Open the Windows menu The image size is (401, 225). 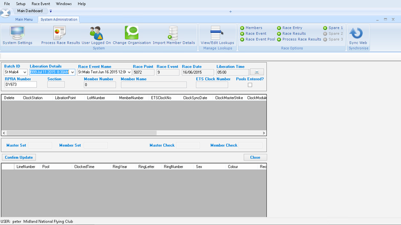coord(64,4)
